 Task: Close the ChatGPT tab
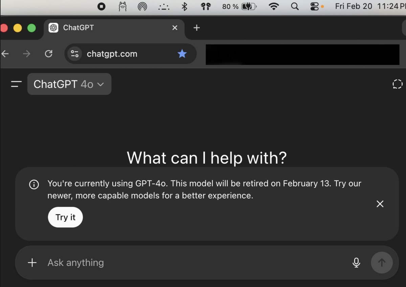[x=175, y=28]
